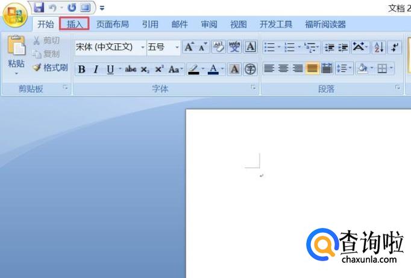This screenshot has width=411, height=278.
Task: Expand the 粘贴 options arrow
Action: coord(16,74)
